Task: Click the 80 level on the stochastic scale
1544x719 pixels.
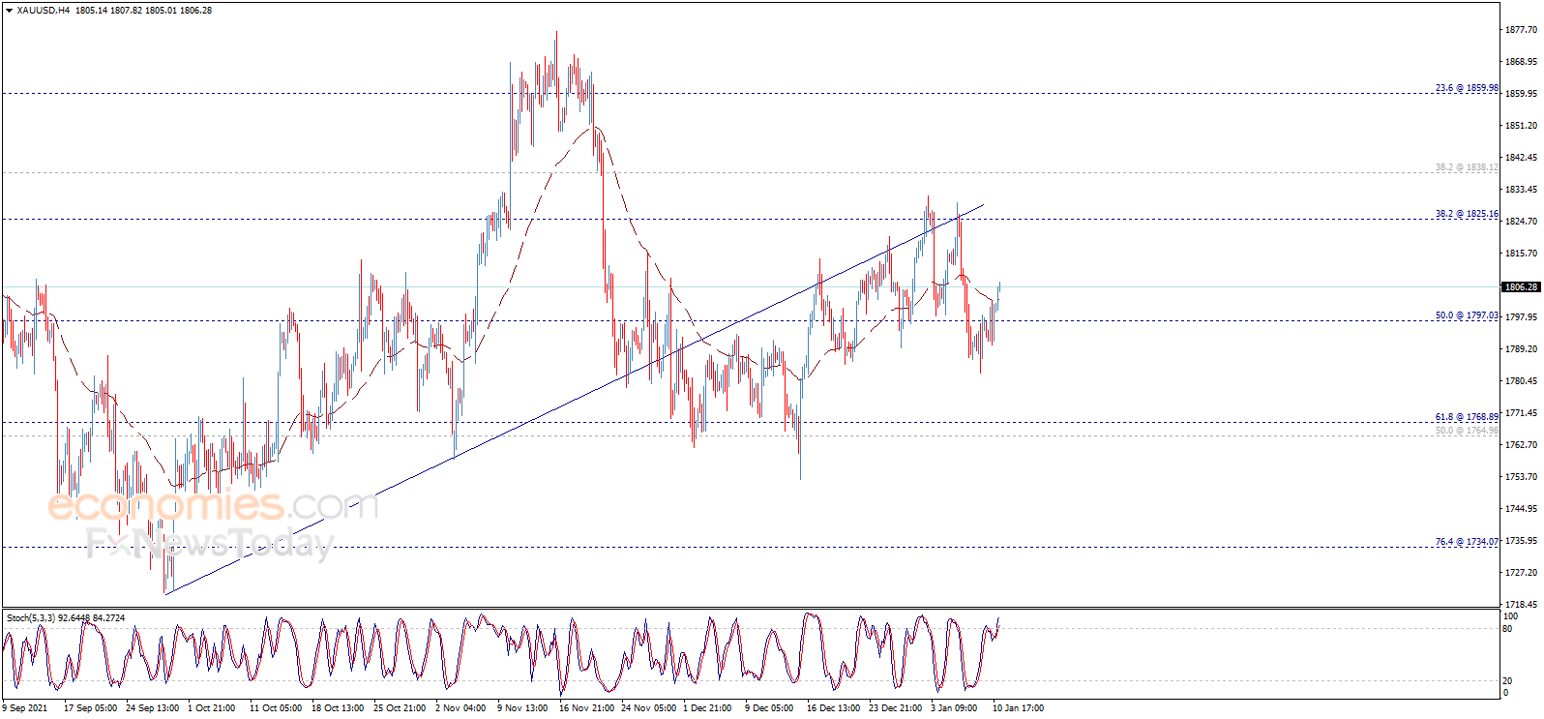Action: (1507, 629)
